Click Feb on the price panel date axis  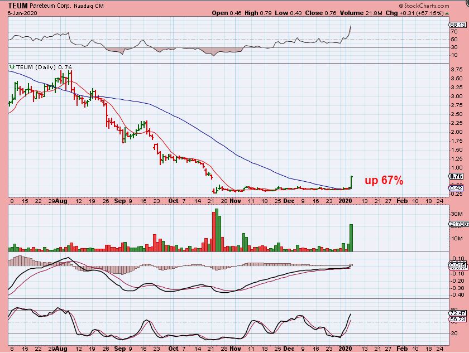pyautogui.click(x=402, y=201)
